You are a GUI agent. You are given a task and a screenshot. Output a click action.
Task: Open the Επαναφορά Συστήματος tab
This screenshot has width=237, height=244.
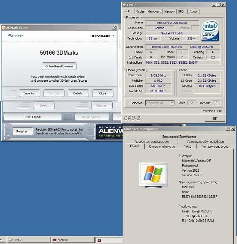pyautogui.click(x=179, y=137)
